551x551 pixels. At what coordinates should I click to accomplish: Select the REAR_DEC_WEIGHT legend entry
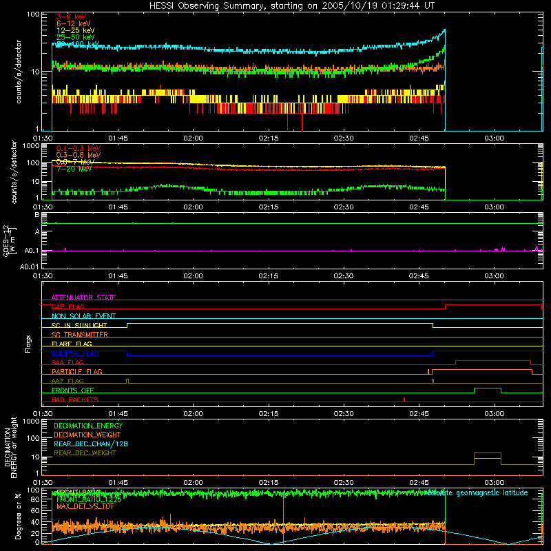[85, 453]
